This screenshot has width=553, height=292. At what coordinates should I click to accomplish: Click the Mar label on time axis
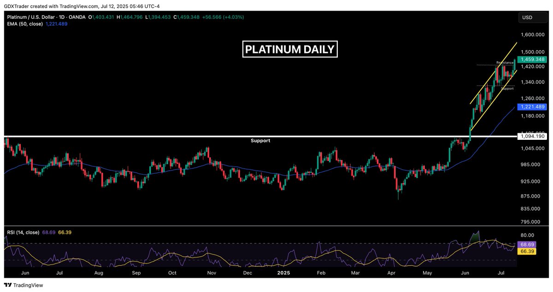coord(356,273)
